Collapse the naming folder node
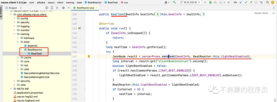 (14, 34)
